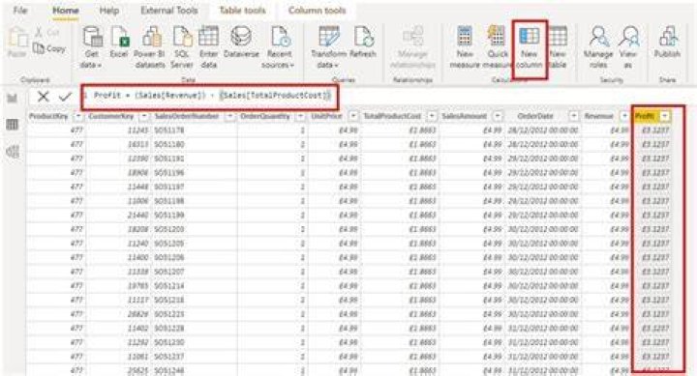Image resolution: width=697 pixels, height=376 pixels.
Task: Cancel the formula with the X icon
Action: [x=44, y=97]
